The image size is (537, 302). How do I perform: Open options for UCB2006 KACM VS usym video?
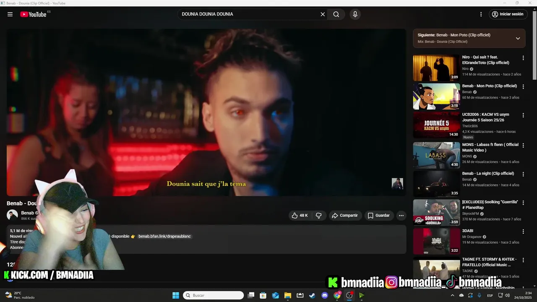pyautogui.click(x=523, y=115)
